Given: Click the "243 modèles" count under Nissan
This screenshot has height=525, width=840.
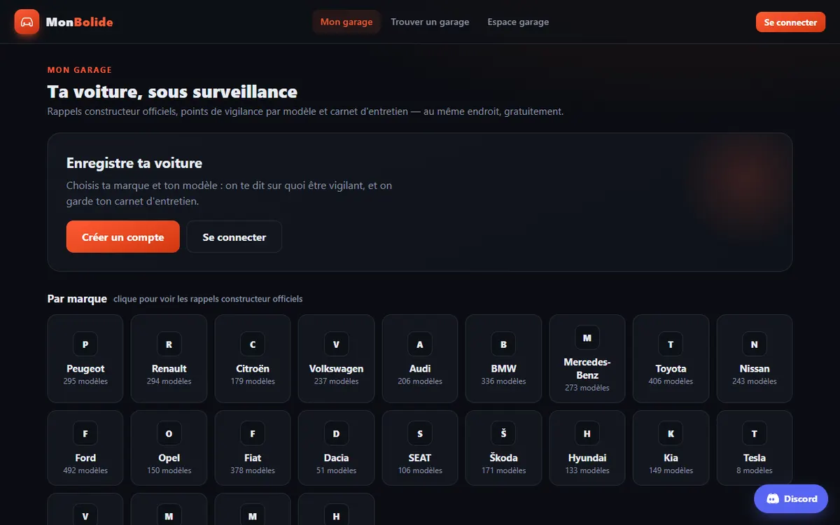Looking at the screenshot, I should pos(755,381).
